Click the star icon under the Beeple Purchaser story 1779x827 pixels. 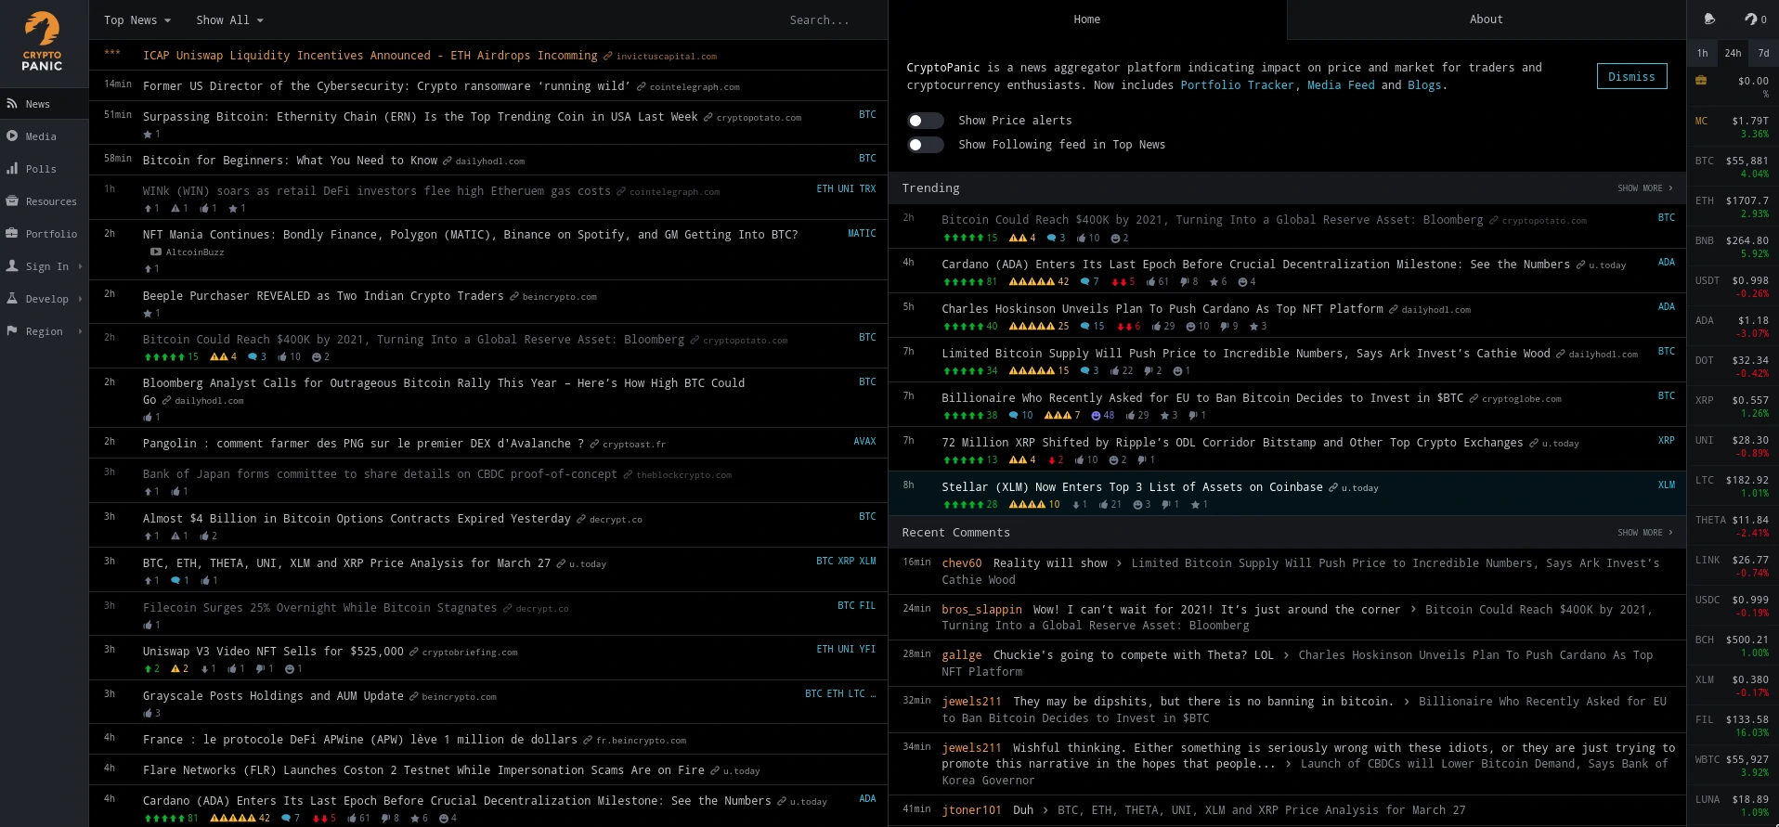147,314
